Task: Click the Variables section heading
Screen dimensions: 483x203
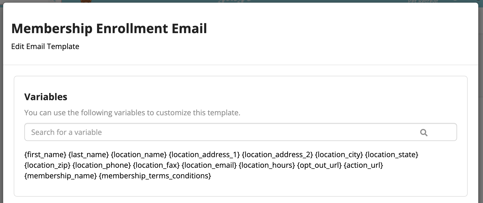Action: click(x=46, y=97)
